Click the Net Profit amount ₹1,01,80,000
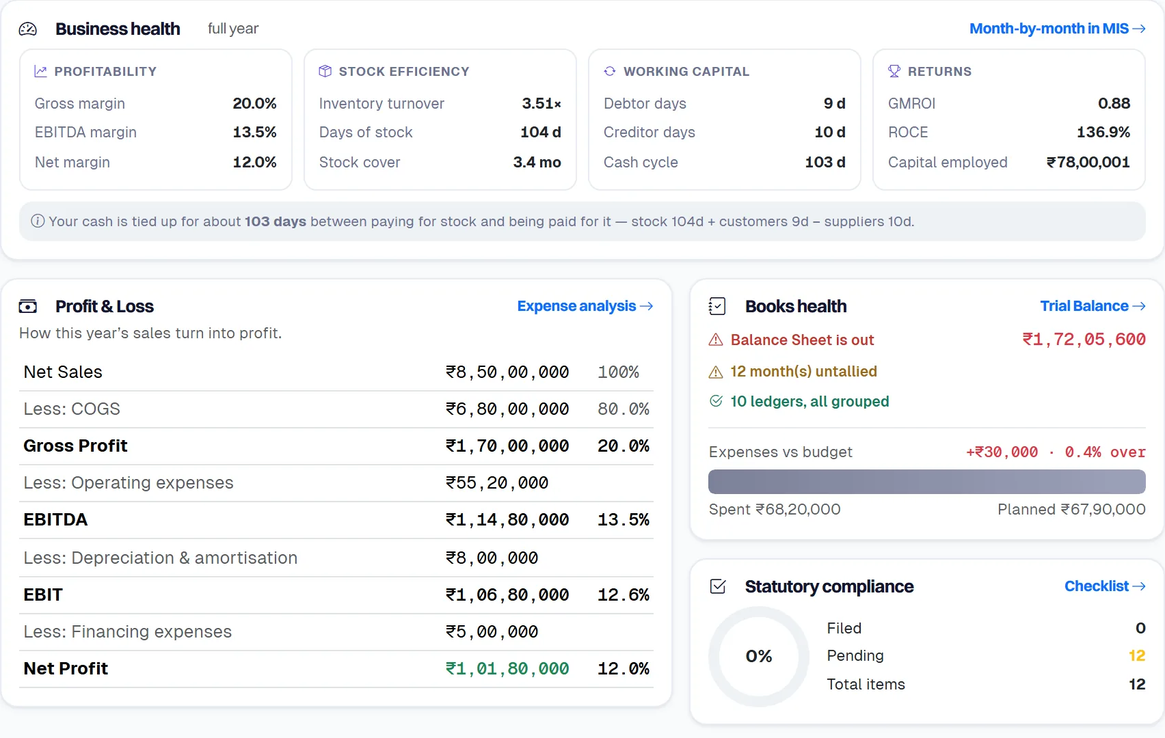This screenshot has width=1165, height=738. point(507,668)
